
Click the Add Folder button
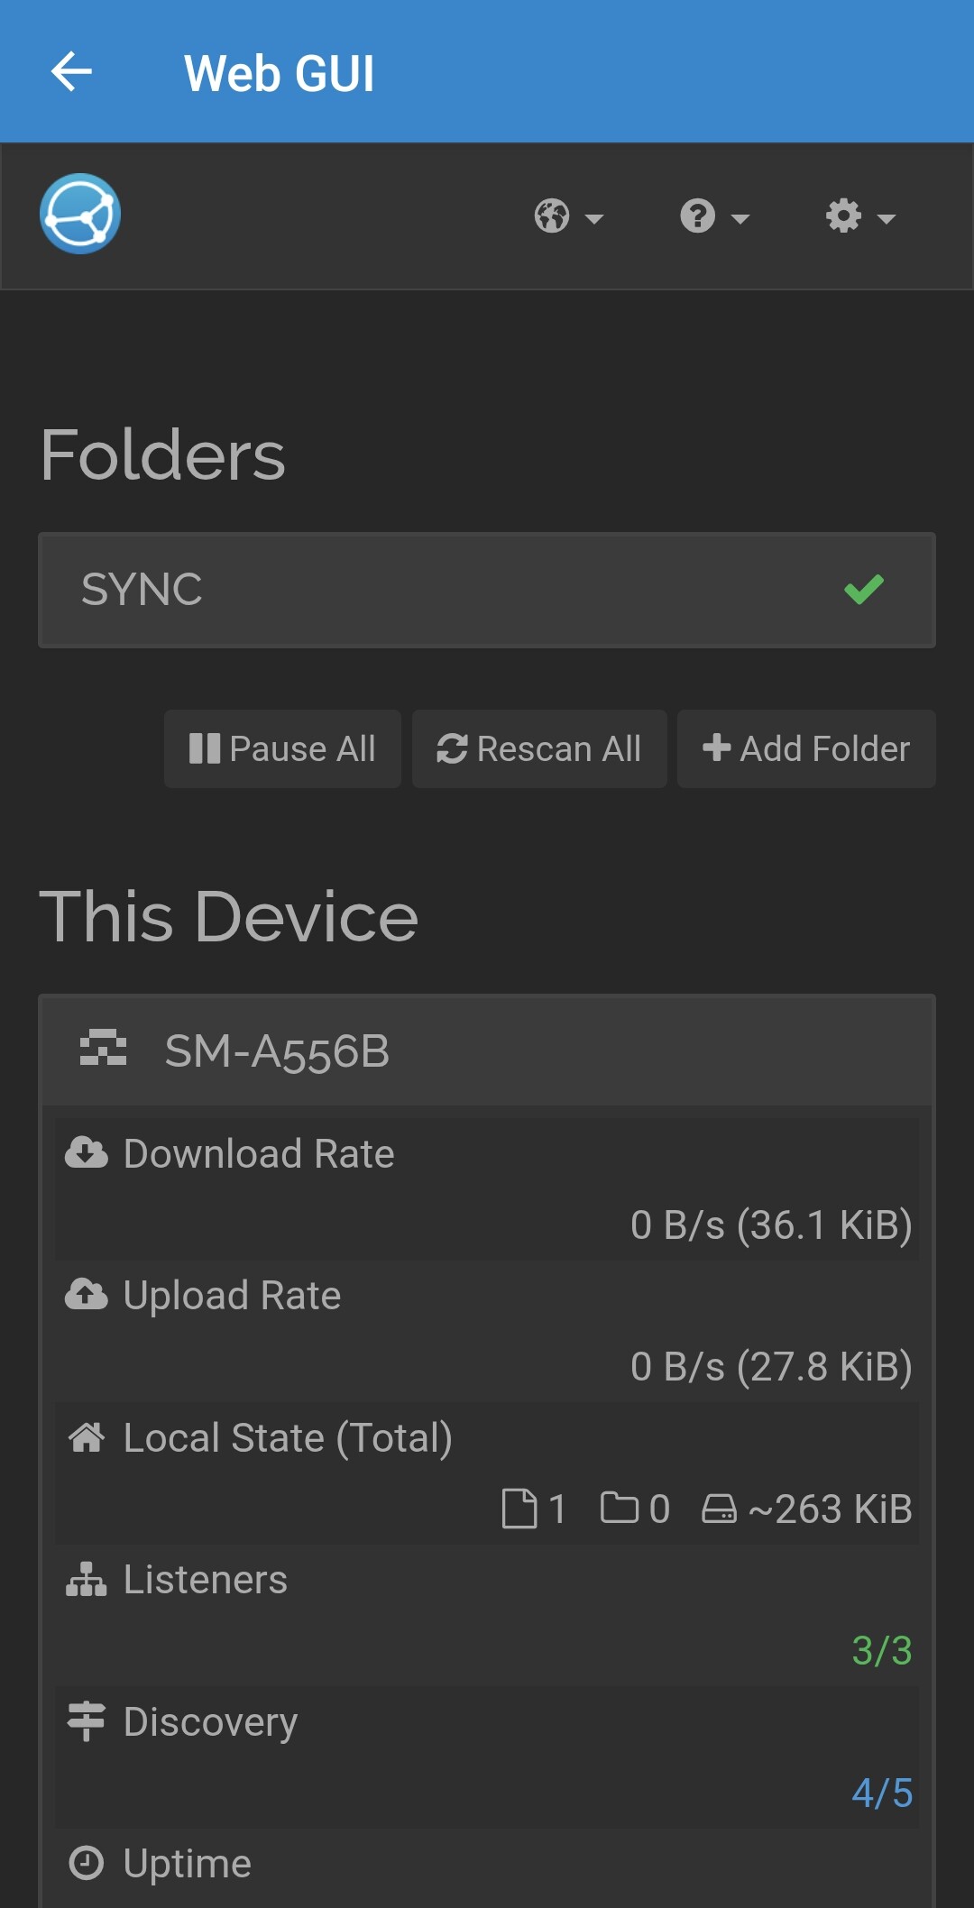tap(806, 748)
